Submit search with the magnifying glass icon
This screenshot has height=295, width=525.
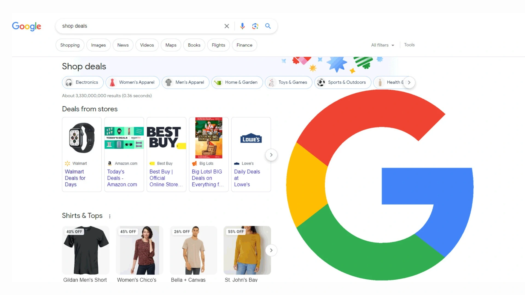[268, 26]
